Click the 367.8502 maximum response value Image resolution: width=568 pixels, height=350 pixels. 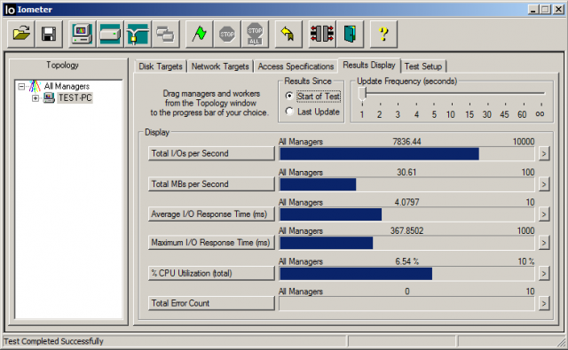tap(406, 230)
